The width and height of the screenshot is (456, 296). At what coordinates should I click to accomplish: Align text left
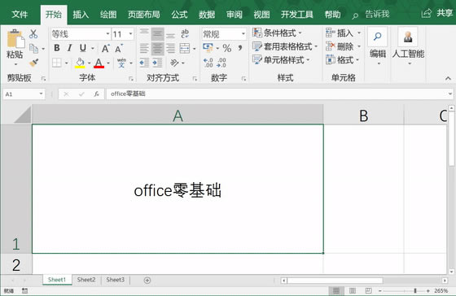(144, 49)
